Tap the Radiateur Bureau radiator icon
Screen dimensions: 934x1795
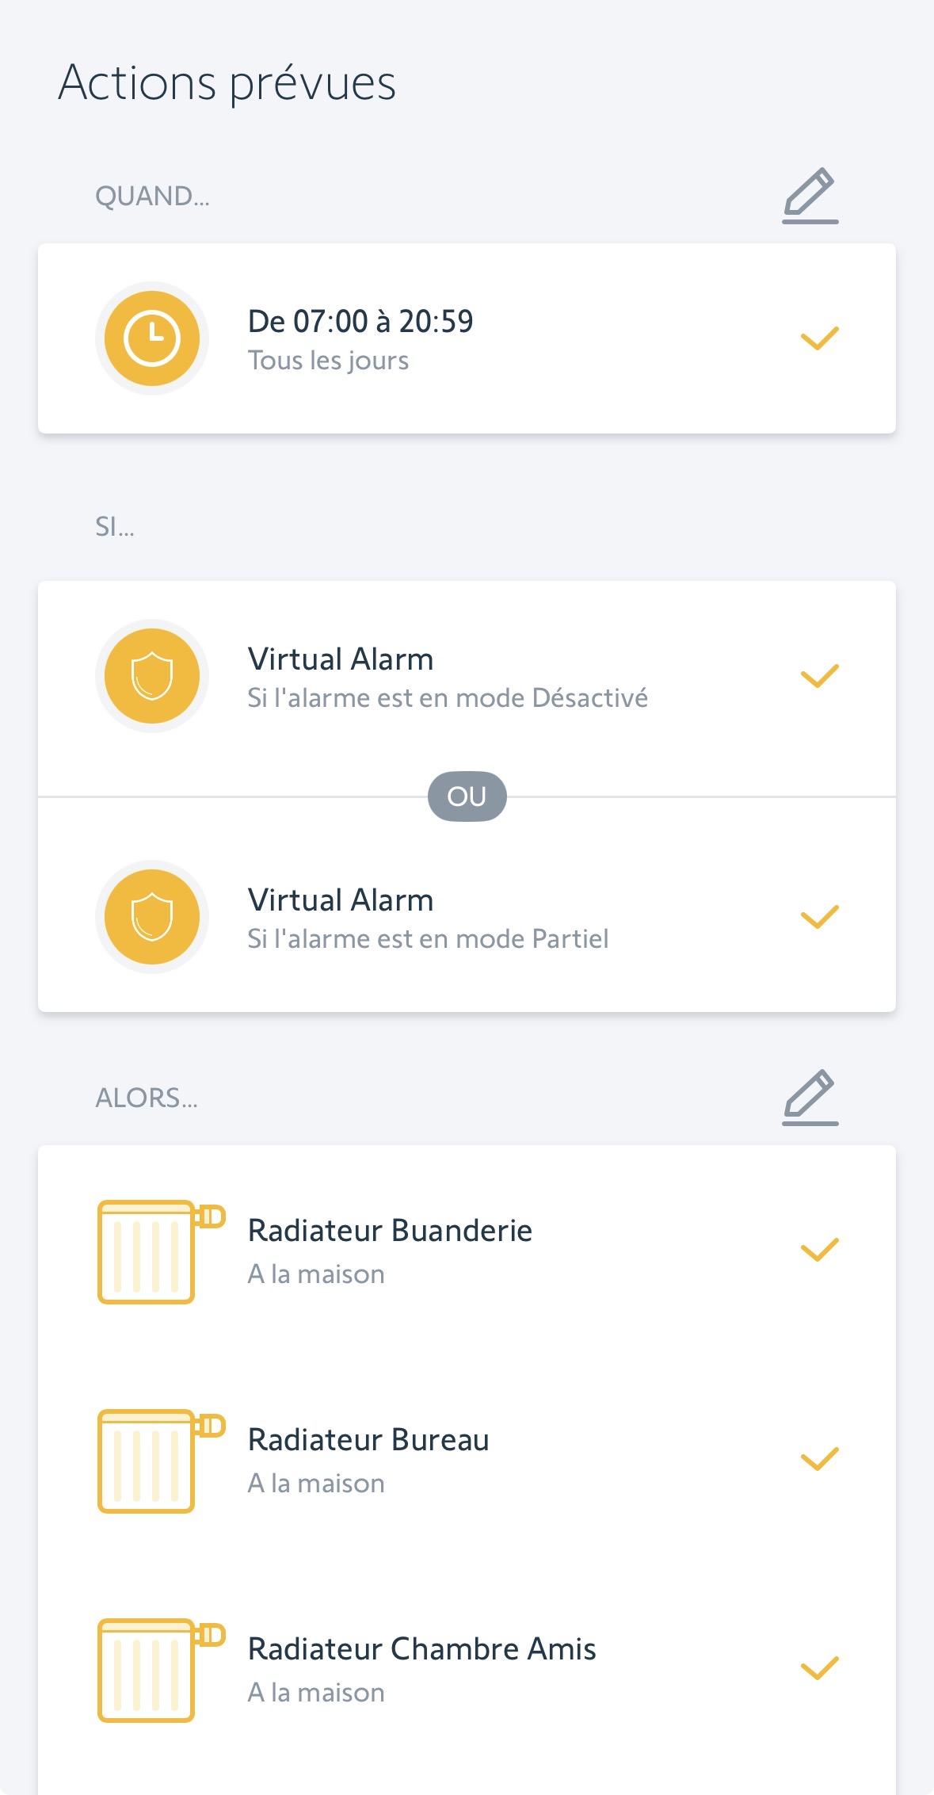[x=160, y=1461]
